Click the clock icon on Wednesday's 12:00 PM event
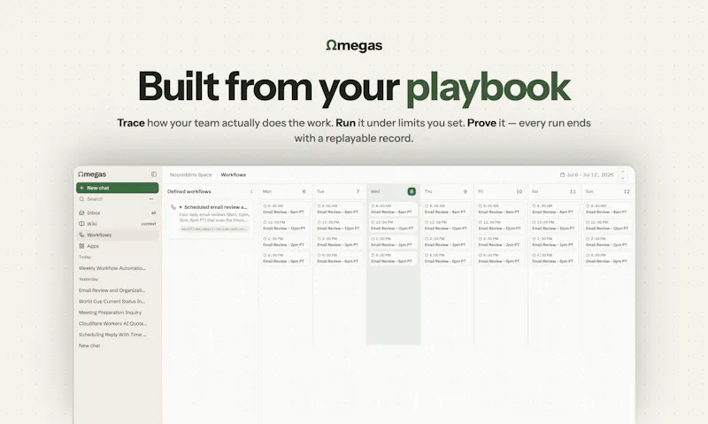The image size is (708, 424). (x=373, y=222)
